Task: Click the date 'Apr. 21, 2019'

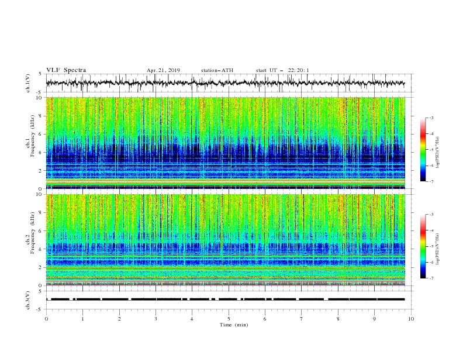Action: pyautogui.click(x=163, y=70)
